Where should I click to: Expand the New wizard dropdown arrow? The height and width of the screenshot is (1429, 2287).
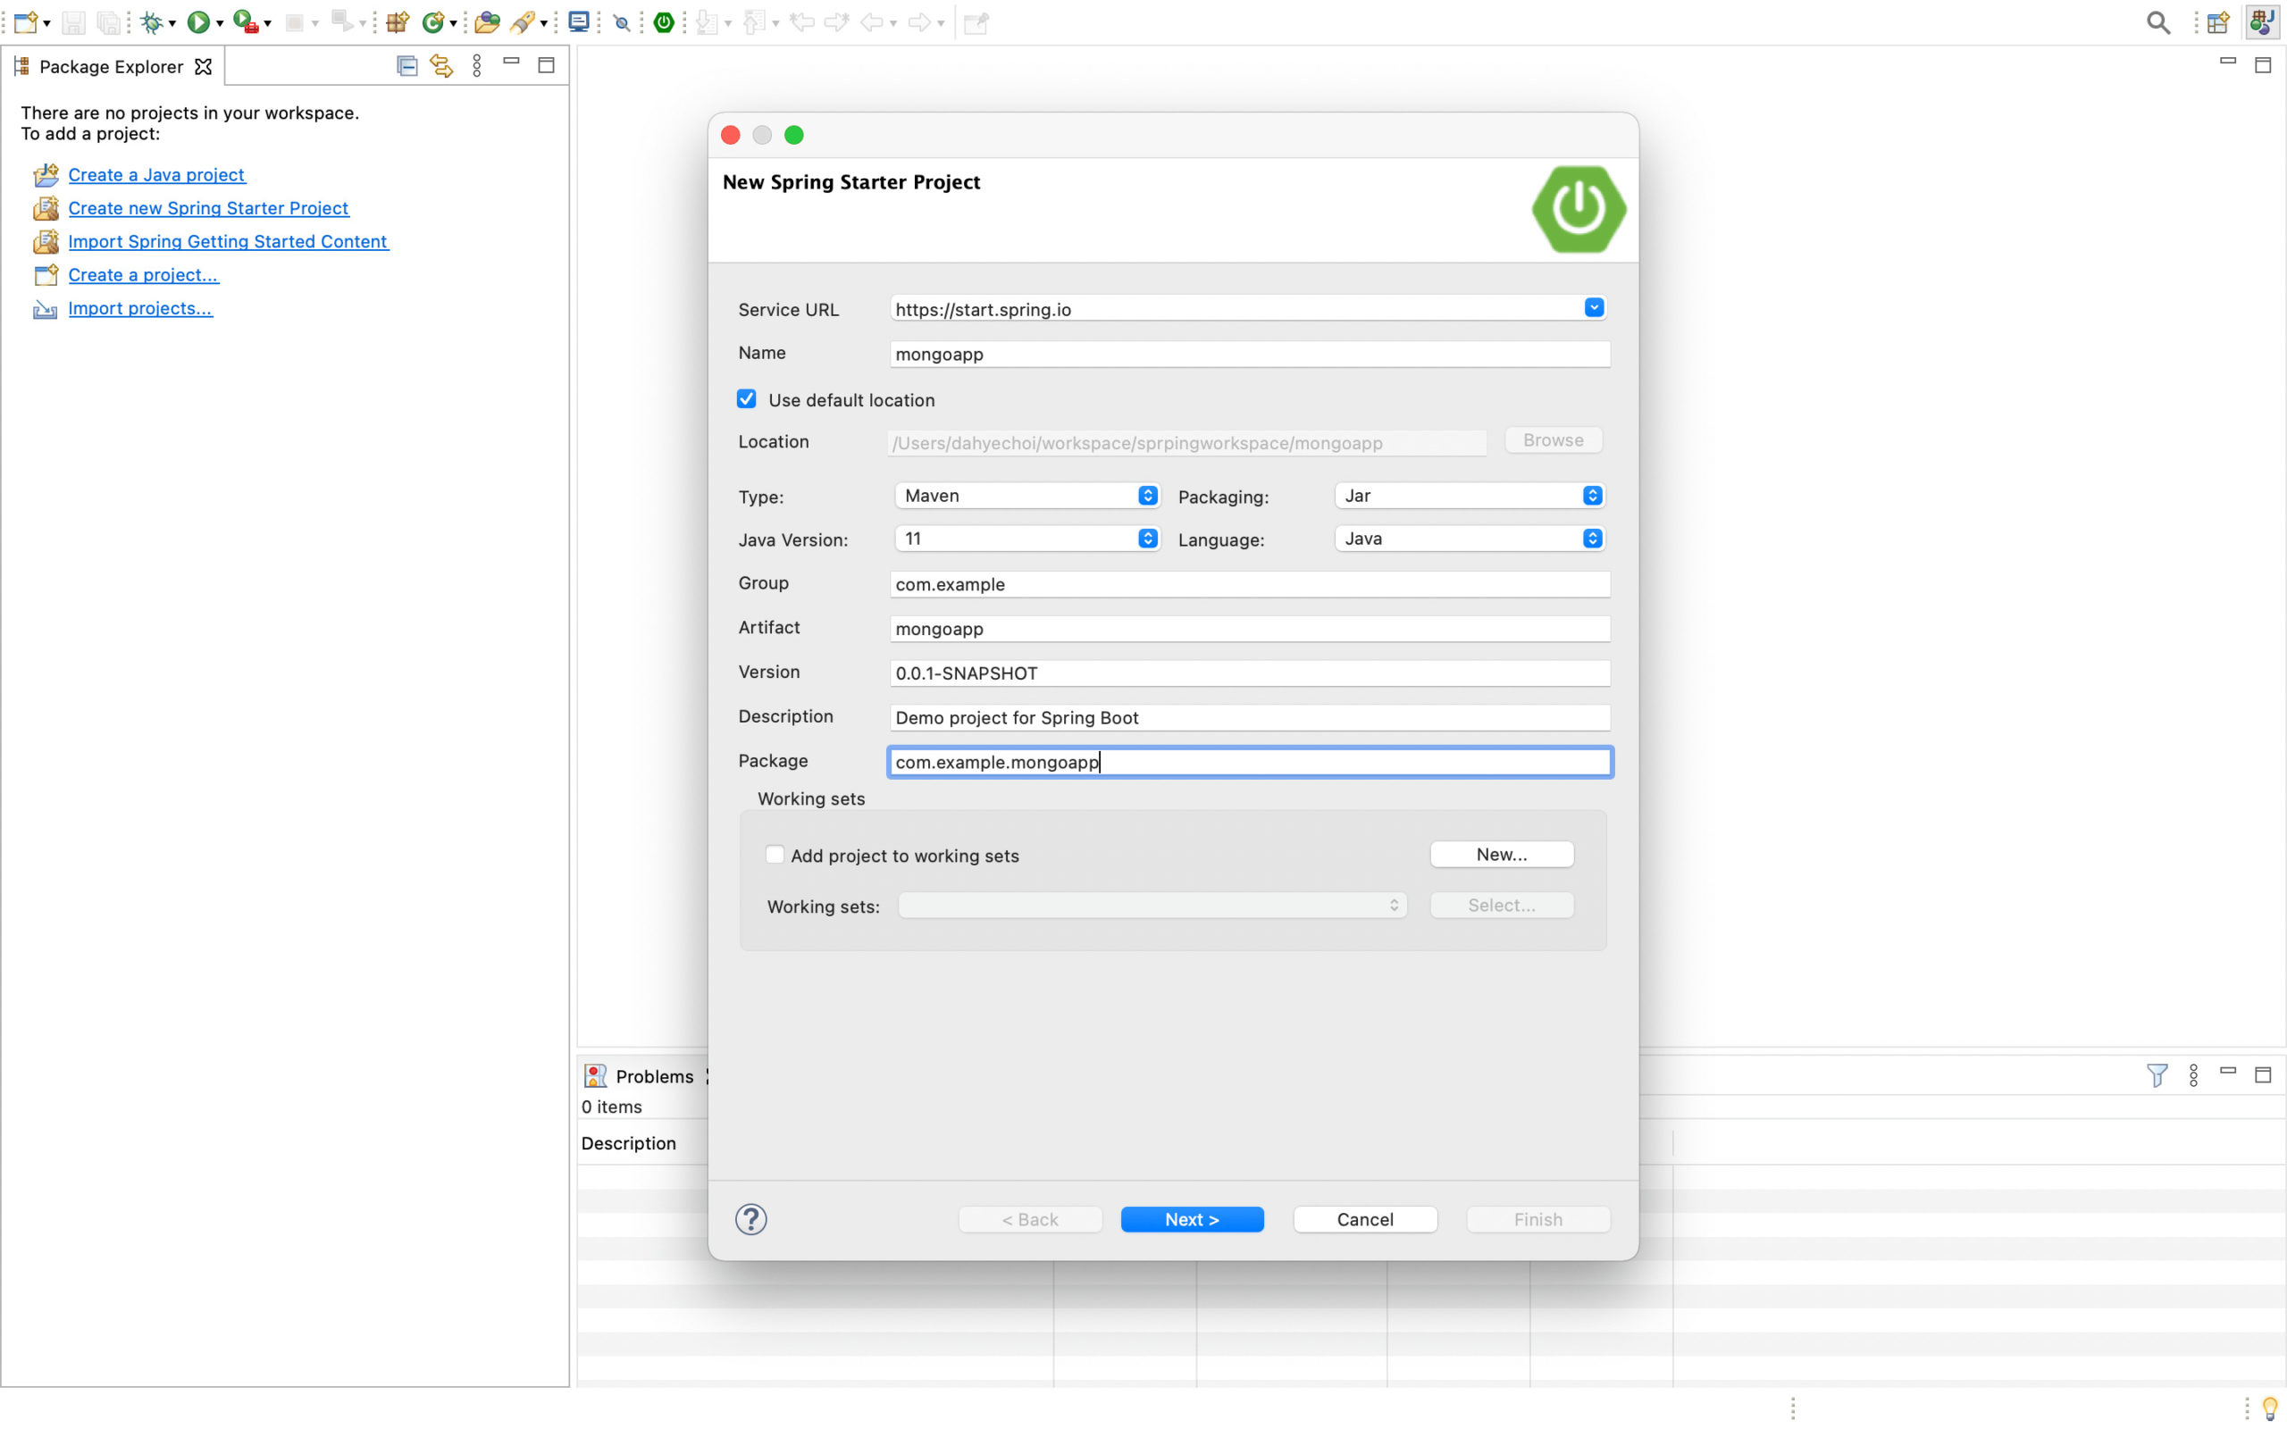[x=47, y=23]
